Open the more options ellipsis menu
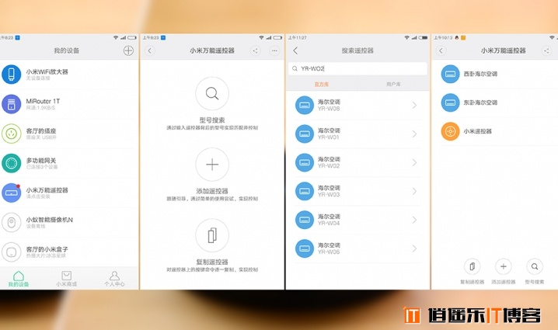This screenshot has width=558, height=330. pos(274,50)
